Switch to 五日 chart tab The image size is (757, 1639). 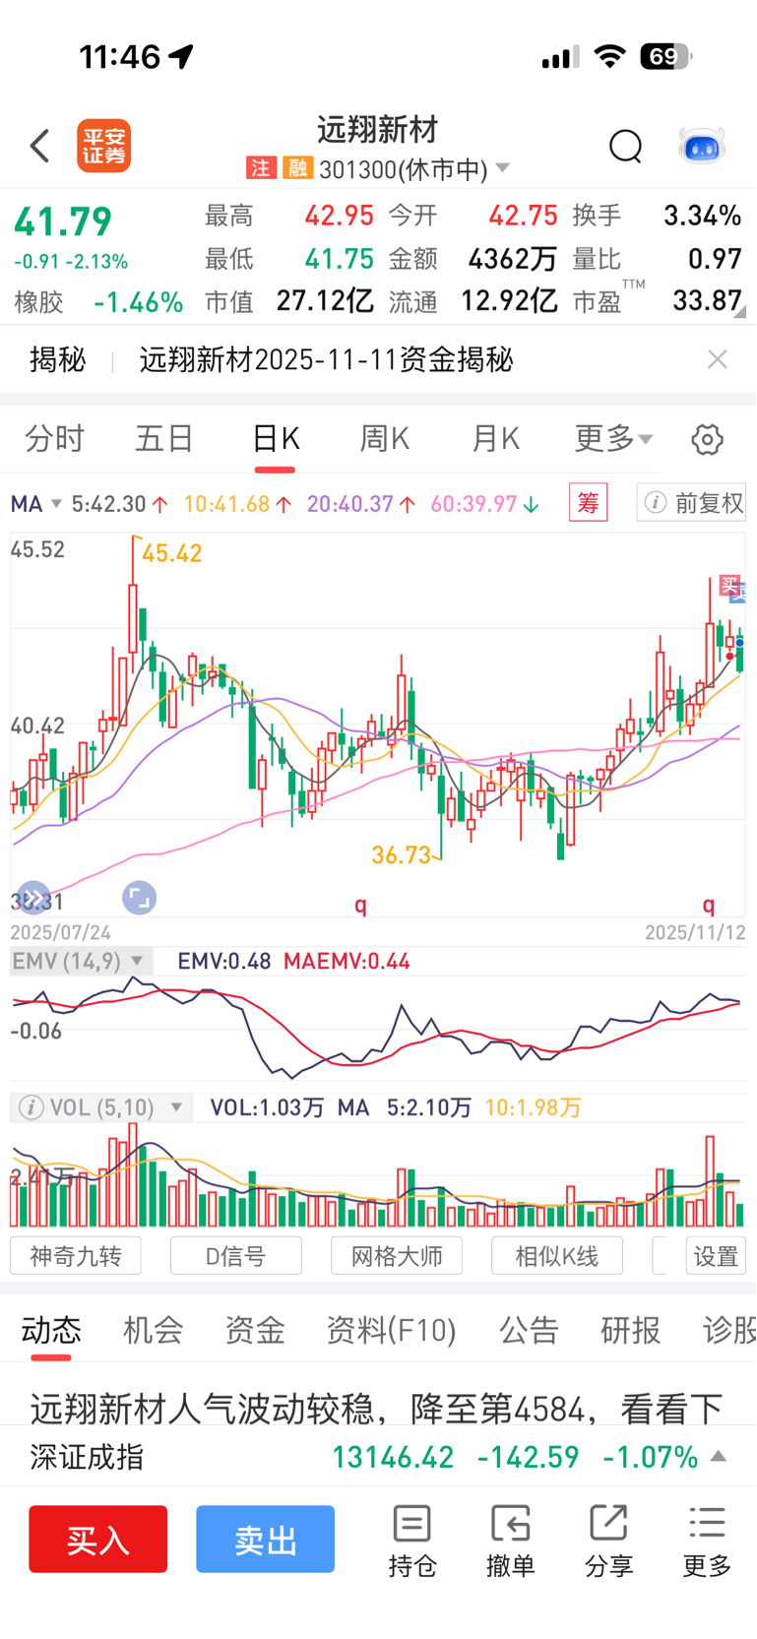(x=164, y=439)
